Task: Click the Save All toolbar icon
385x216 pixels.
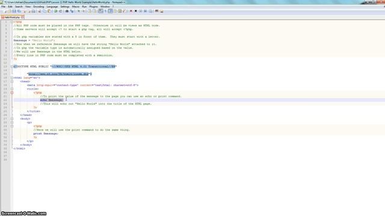Action: pos(19,11)
